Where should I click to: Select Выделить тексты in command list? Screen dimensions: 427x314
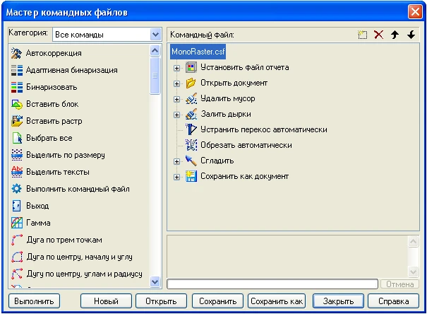[57, 172]
